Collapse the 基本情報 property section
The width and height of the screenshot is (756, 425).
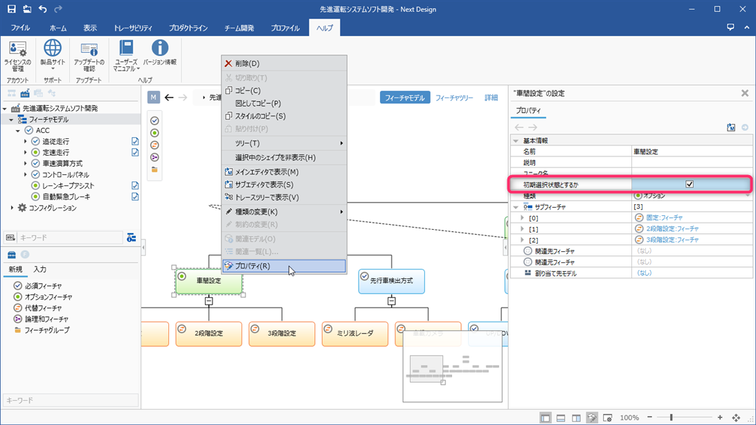click(515, 141)
